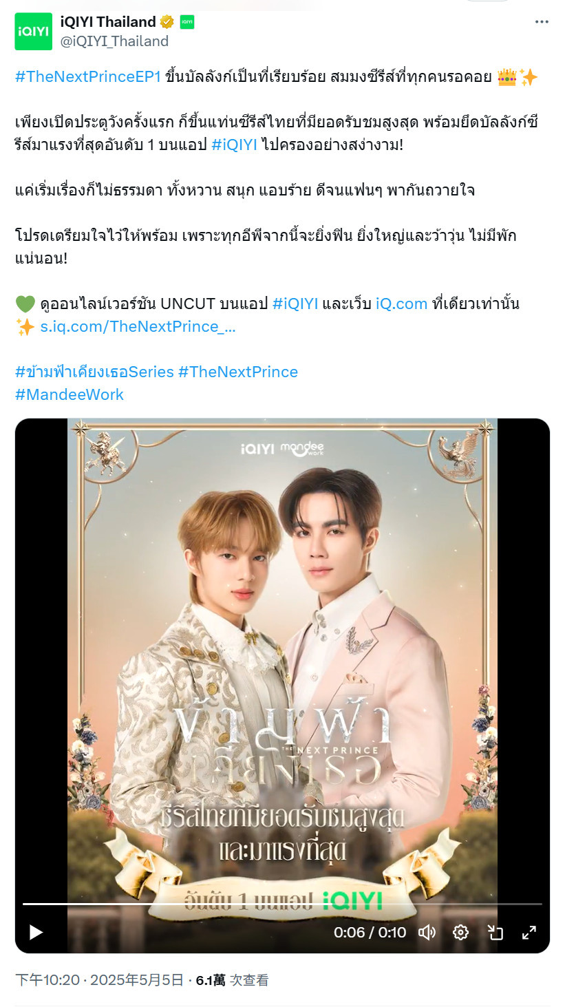This screenshot has height=1007, width=565.
Task: Open the #TheNextPrinceEP1 hashtag
Action: (x=88, y=77)
